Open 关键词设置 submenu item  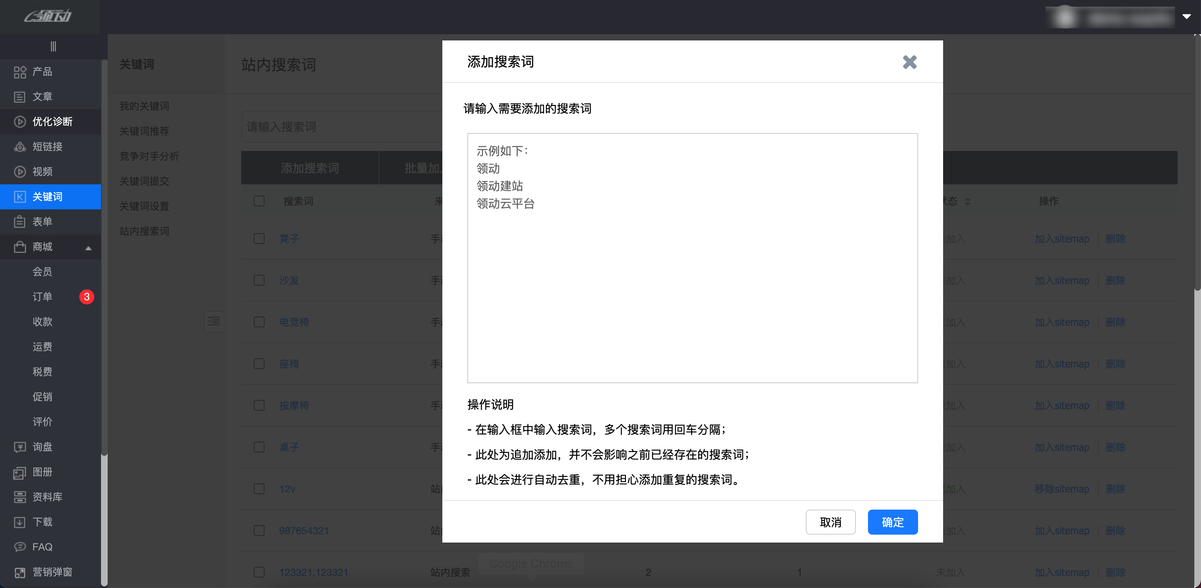(144, 206)
